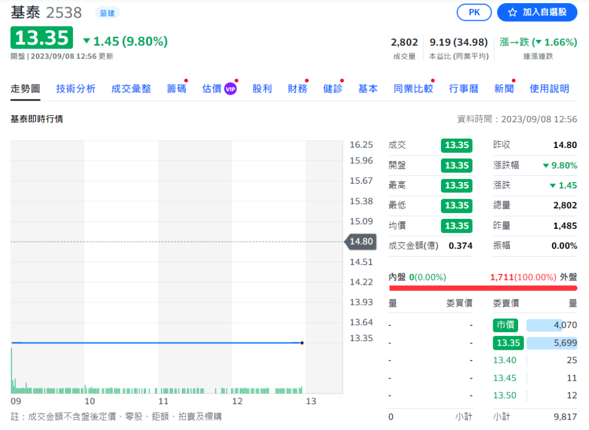
Task: Click the PK compare button
Action: (474, 12)
